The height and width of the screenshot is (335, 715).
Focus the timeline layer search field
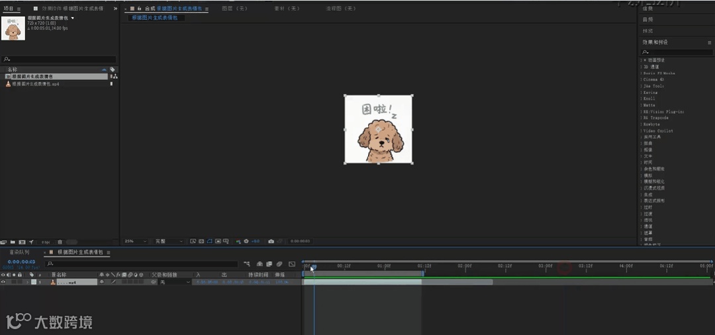coord(142,263)
